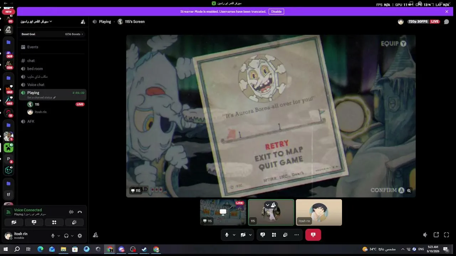Open the server with the 91 badge
This screenshot has height=256, width=456.
point(9,18)
